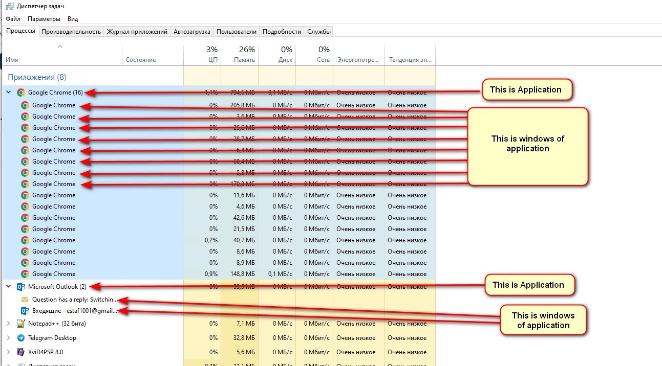
Task: Expand the Notepad++ (32 бита) entry
Action: coord(8,324)
